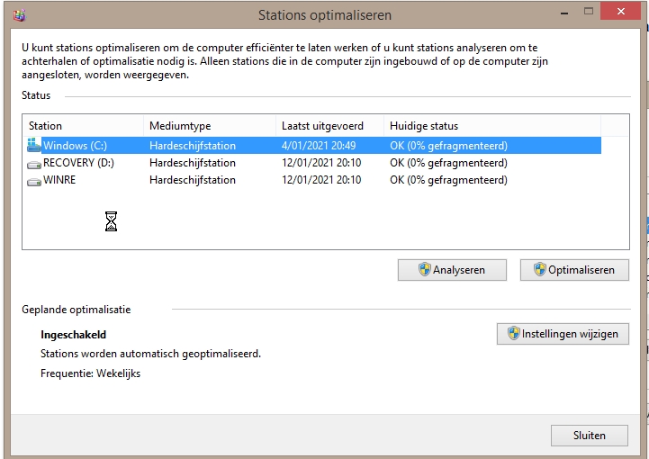Click the shield icon on Analyseren
The height and width of the screenshot is (459, 649).
tap(425, 270)
